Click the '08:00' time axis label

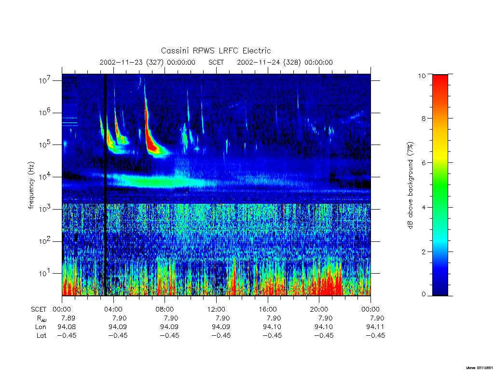click(165, 309)
